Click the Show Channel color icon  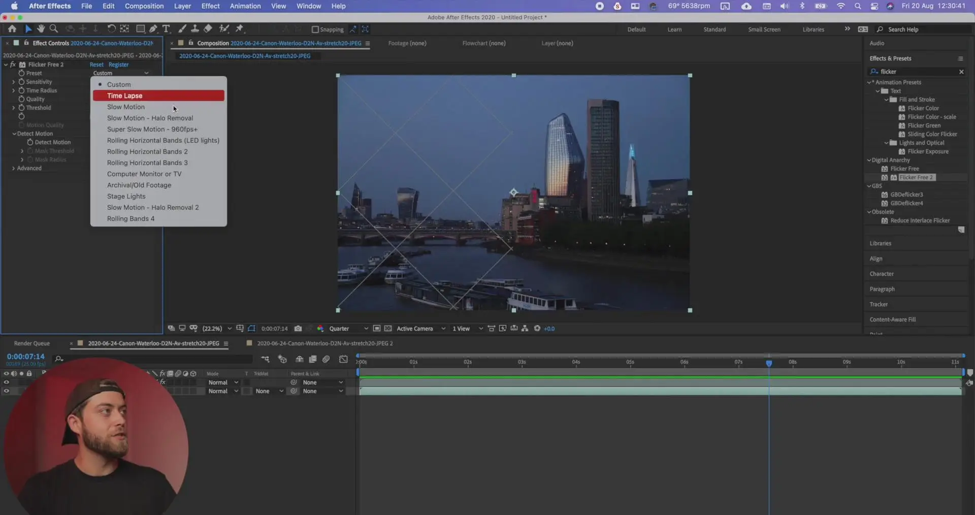tap(320, 329)
